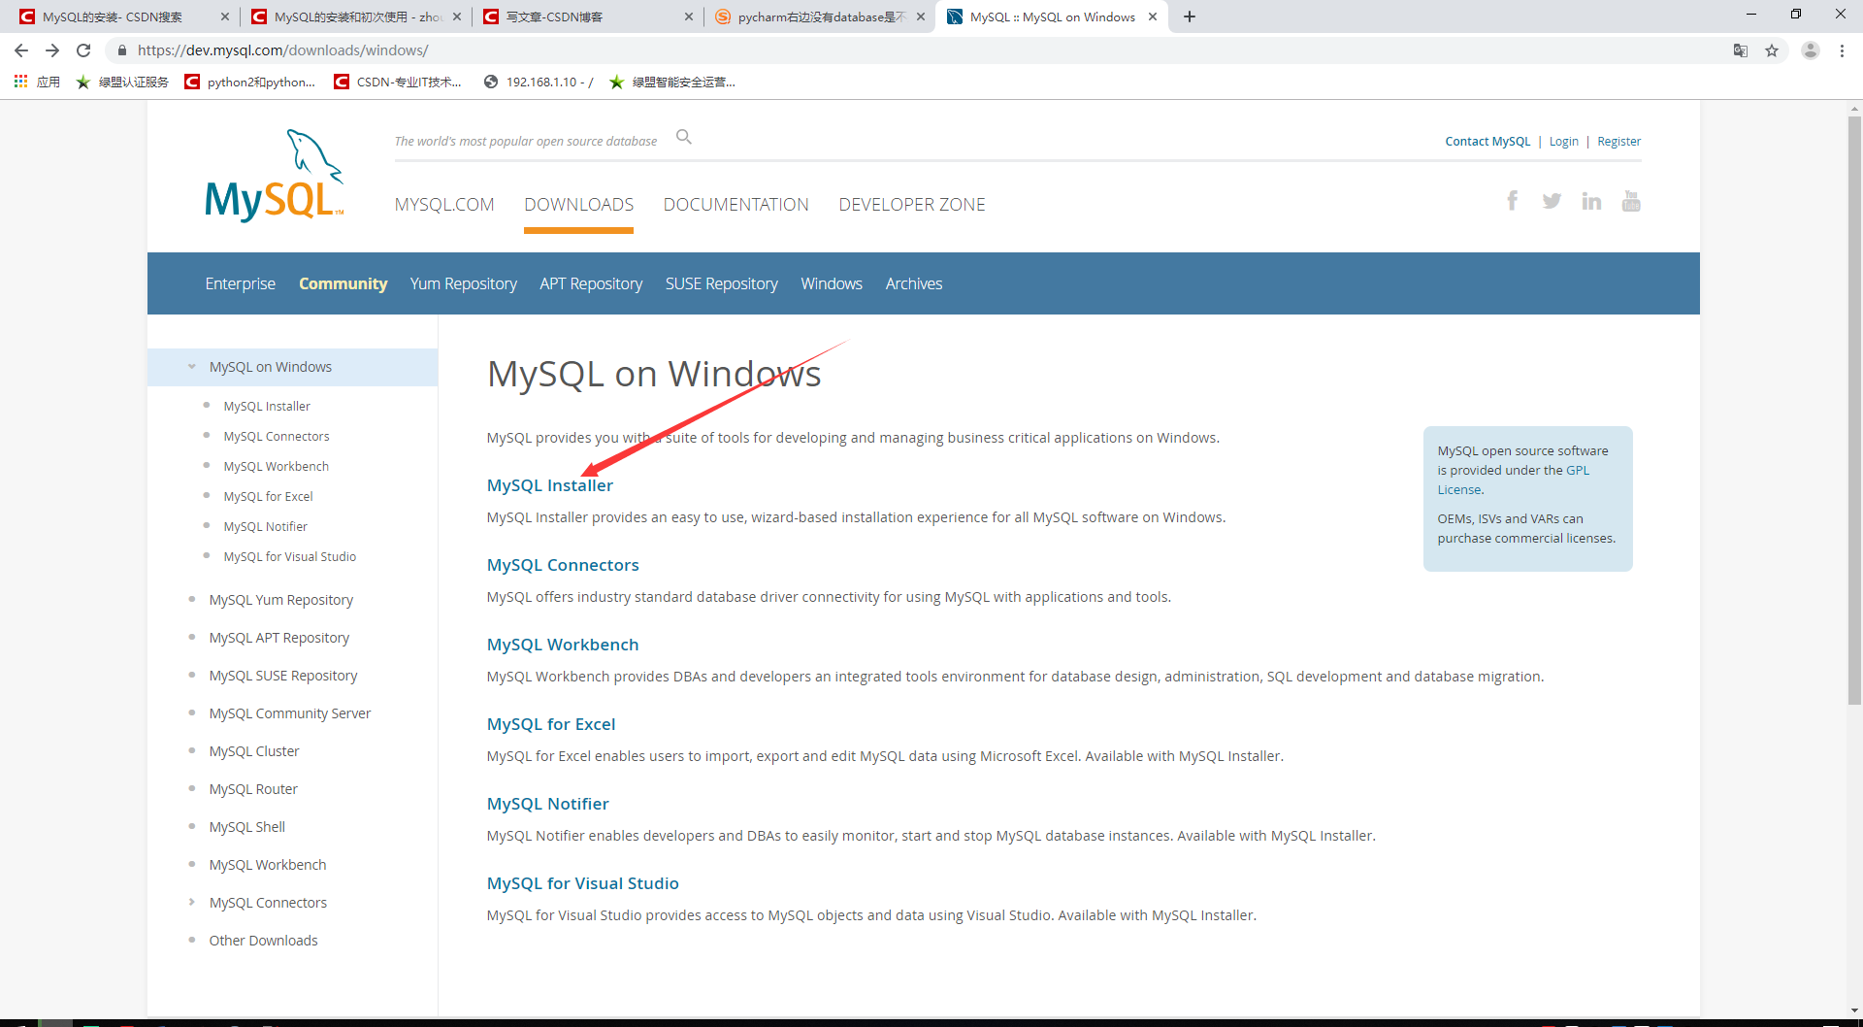Open Other Downloads in sidebar
The height and width of the screenshot is (1027, 1863).
(263, 941)
